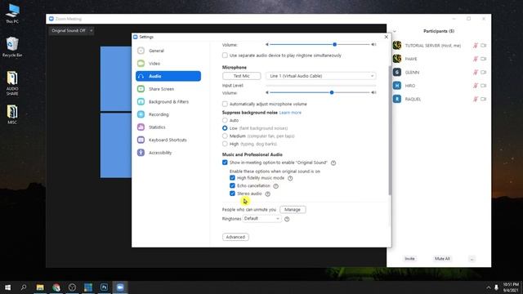Click help icon beside Original Sound option
The image size is (523, 294).
tap(333, 163)
